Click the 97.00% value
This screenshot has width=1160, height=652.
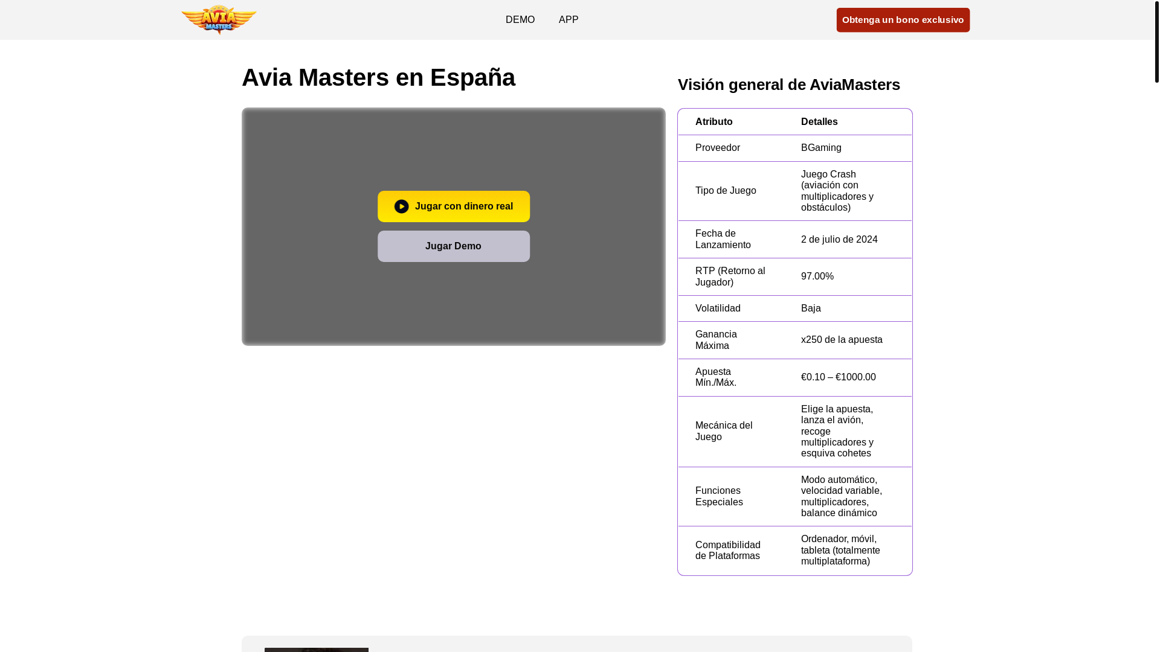(817, 276)
